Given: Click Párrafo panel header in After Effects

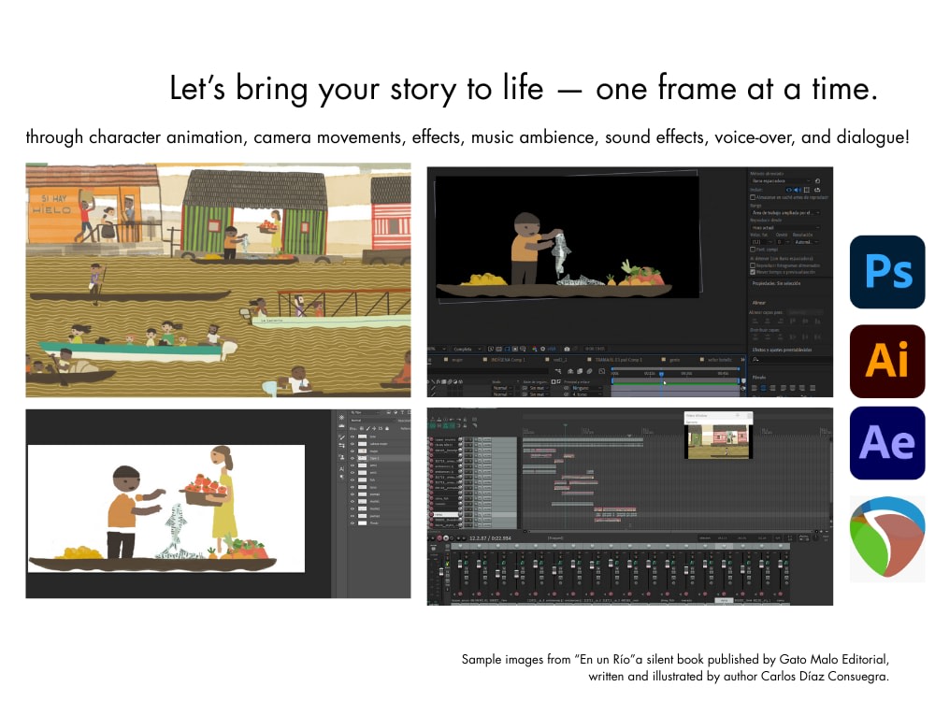Looking at the screenshot, I should click(x=759, y=378).
